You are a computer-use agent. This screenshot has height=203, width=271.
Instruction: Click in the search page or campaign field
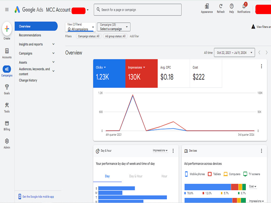point(138,10)
